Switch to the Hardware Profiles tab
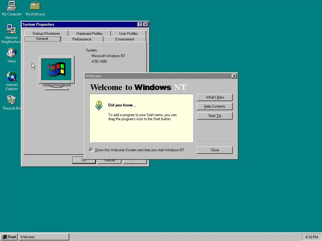The width and height of the screenshot is (322, 241). click(x=89, y=33)
